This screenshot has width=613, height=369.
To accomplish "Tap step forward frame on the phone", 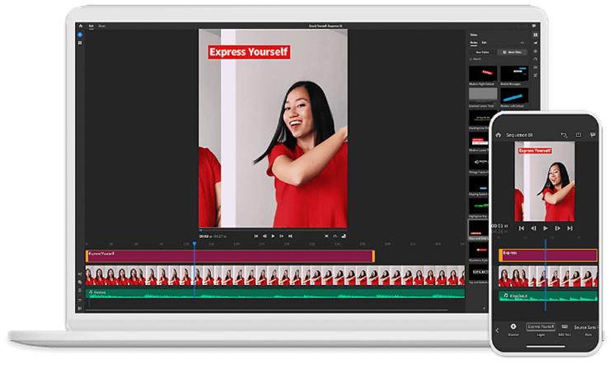I will point(558,228).
